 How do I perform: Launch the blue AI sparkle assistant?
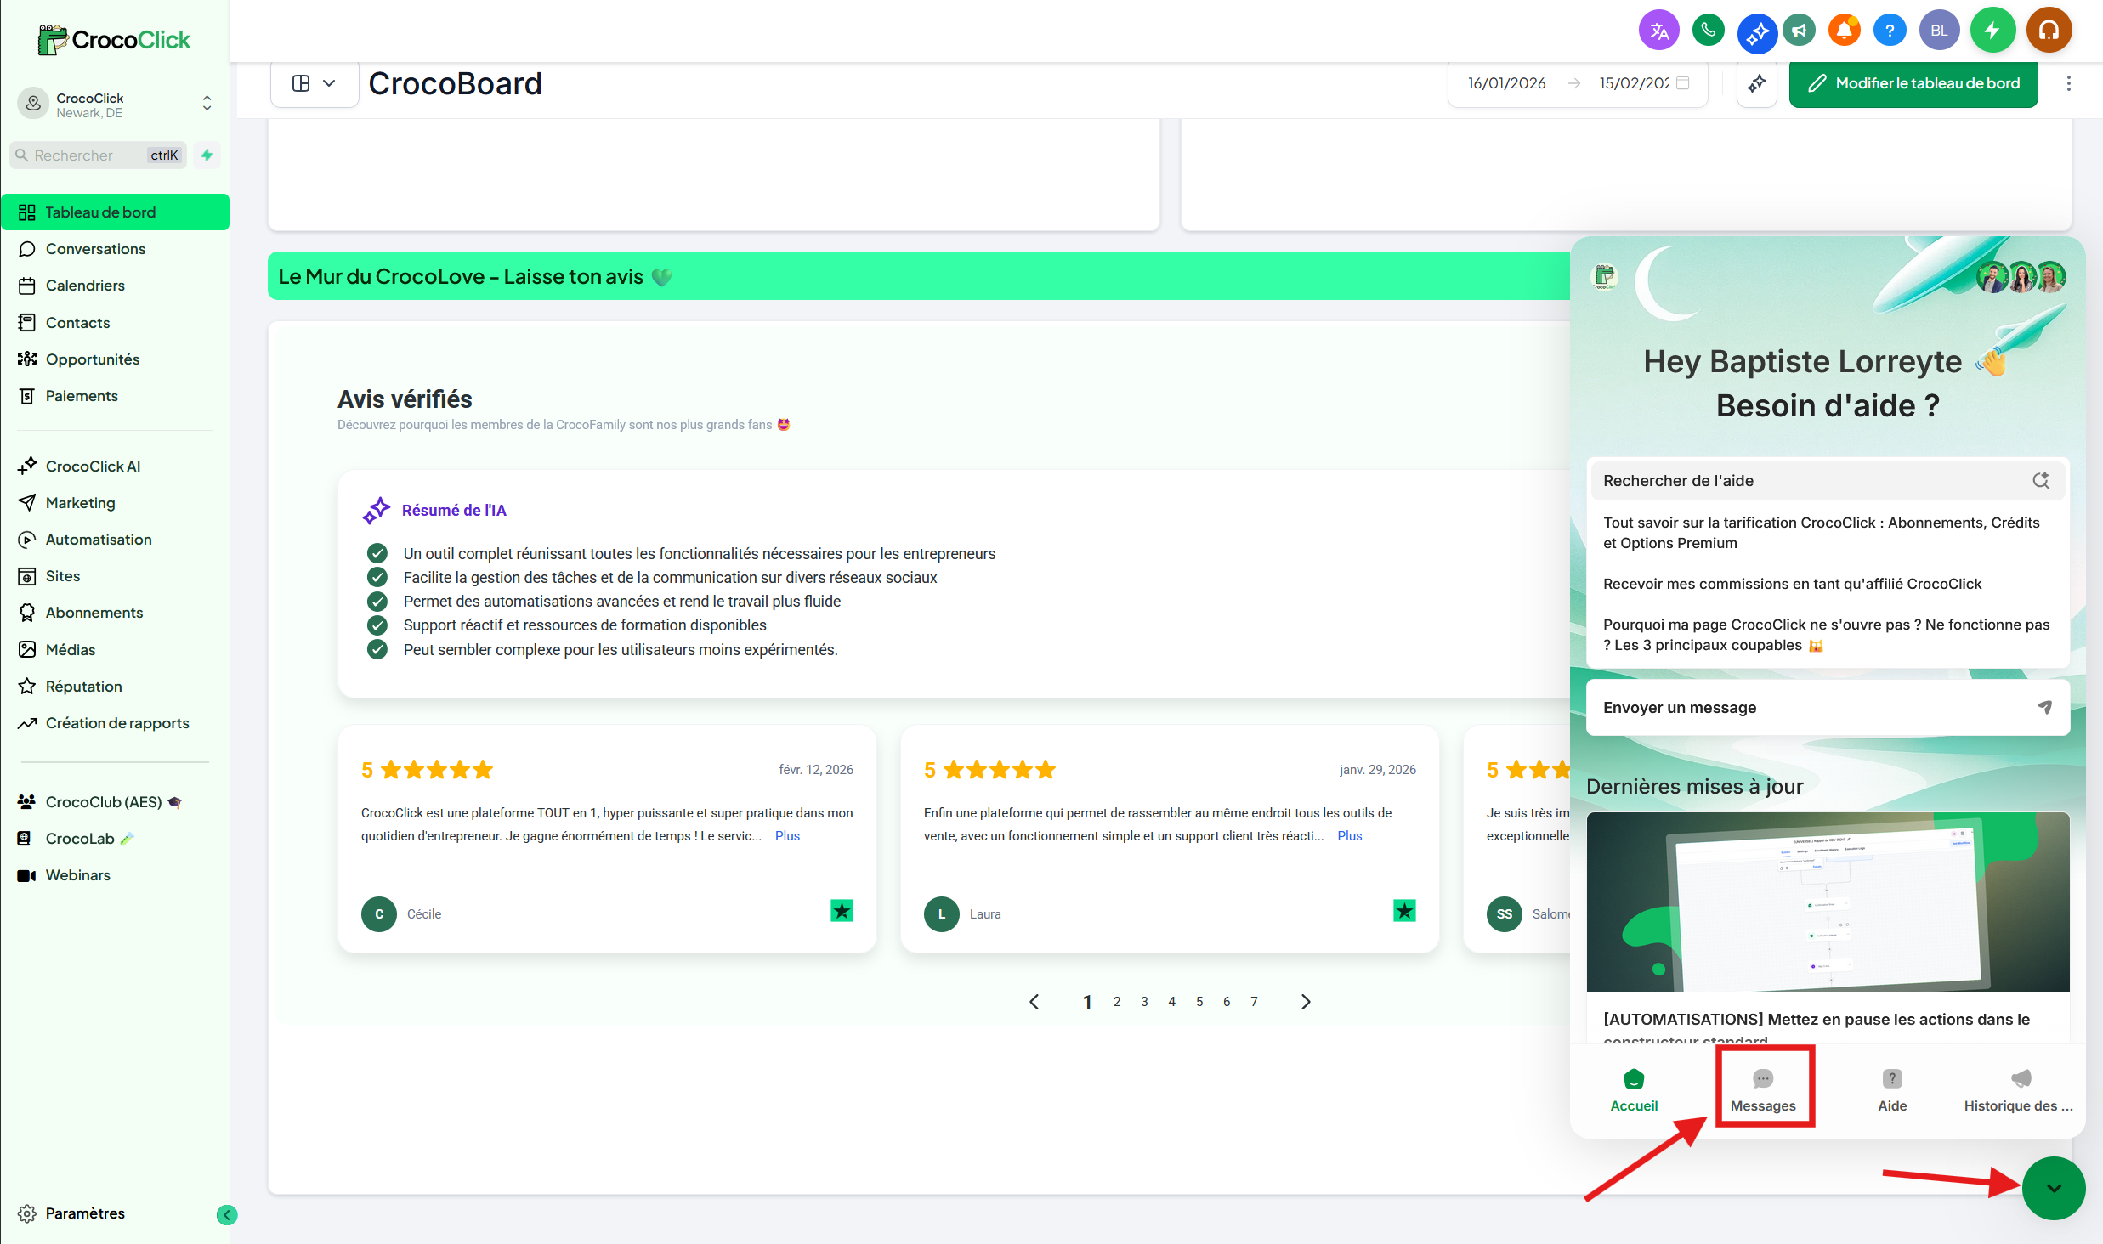[x=1756, y=32]
